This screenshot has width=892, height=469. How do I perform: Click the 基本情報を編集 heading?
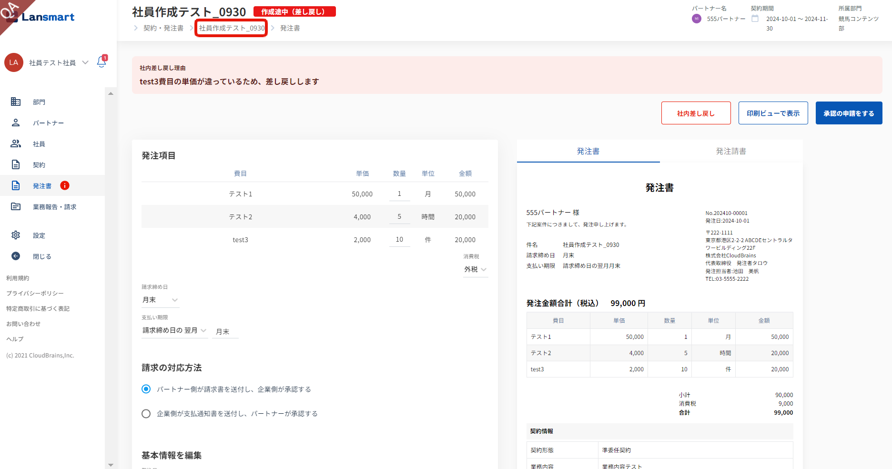(172, 455)
